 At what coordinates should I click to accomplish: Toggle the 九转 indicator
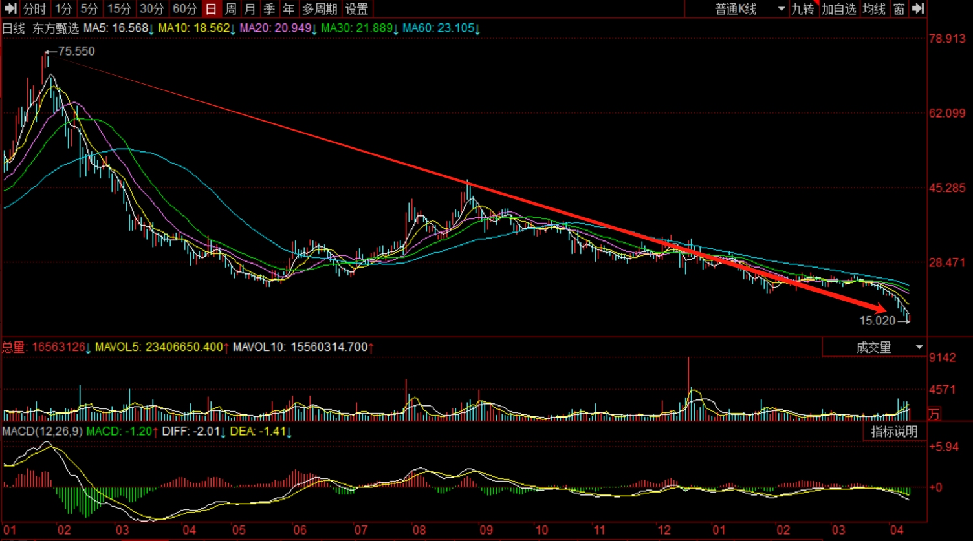coord(803,9)
